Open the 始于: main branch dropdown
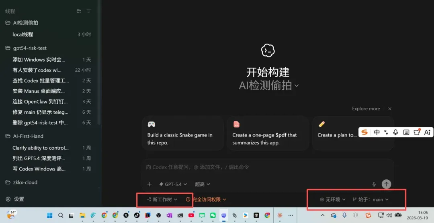Image resolution: width=434 pixels, height=223 pixels. pos(371,199)
